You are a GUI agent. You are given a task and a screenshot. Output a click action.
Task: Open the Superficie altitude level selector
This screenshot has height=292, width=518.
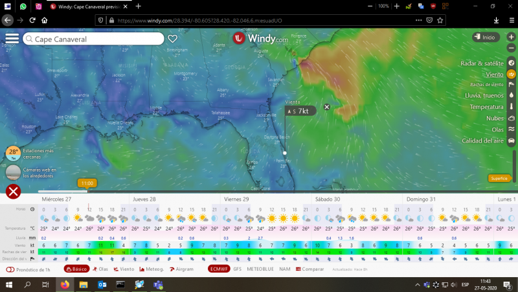point(499,178)
